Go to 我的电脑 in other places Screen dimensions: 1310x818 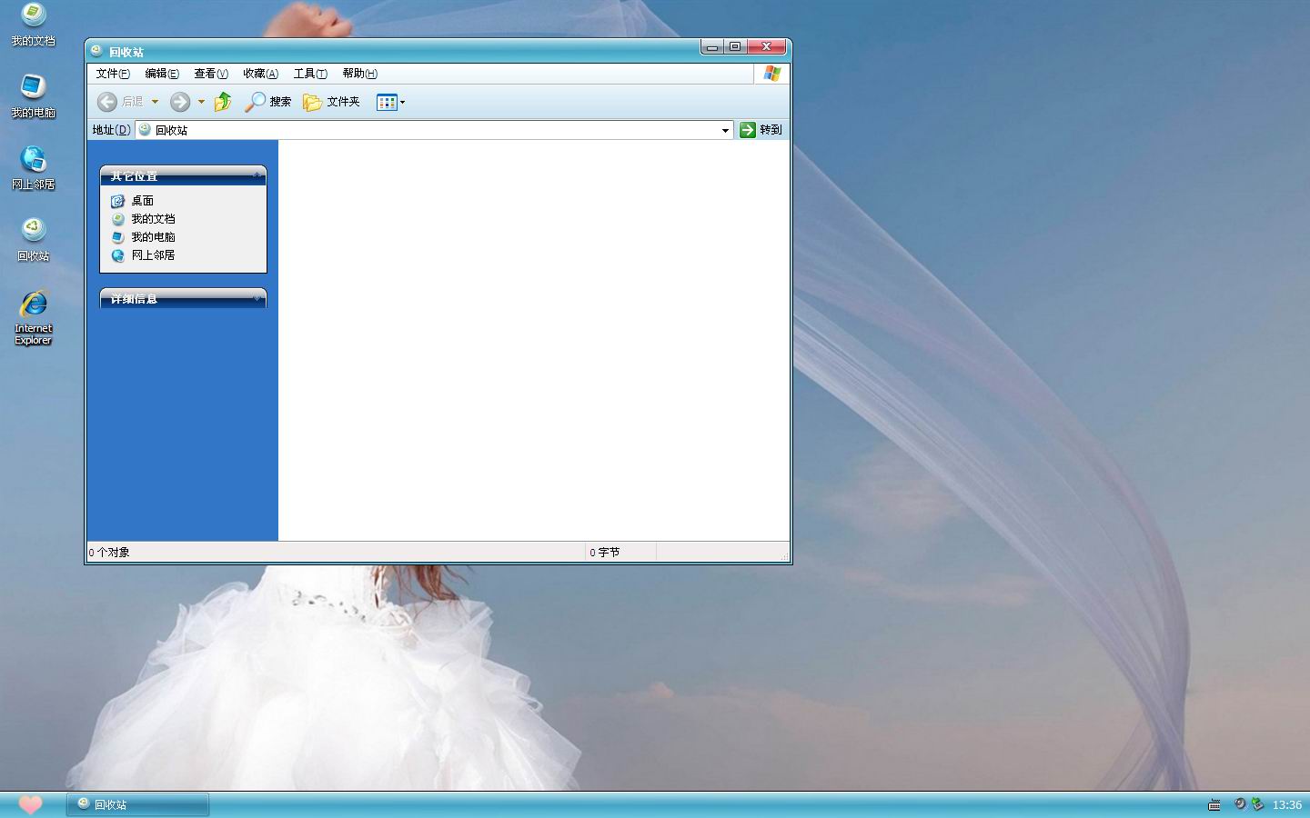(144, 237)
